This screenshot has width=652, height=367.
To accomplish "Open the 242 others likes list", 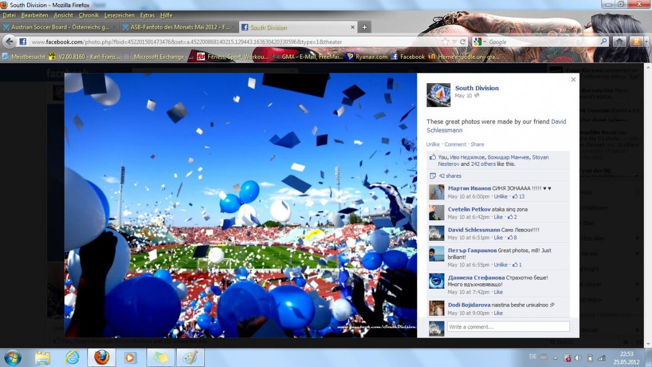I will click(x=483, y=164).
